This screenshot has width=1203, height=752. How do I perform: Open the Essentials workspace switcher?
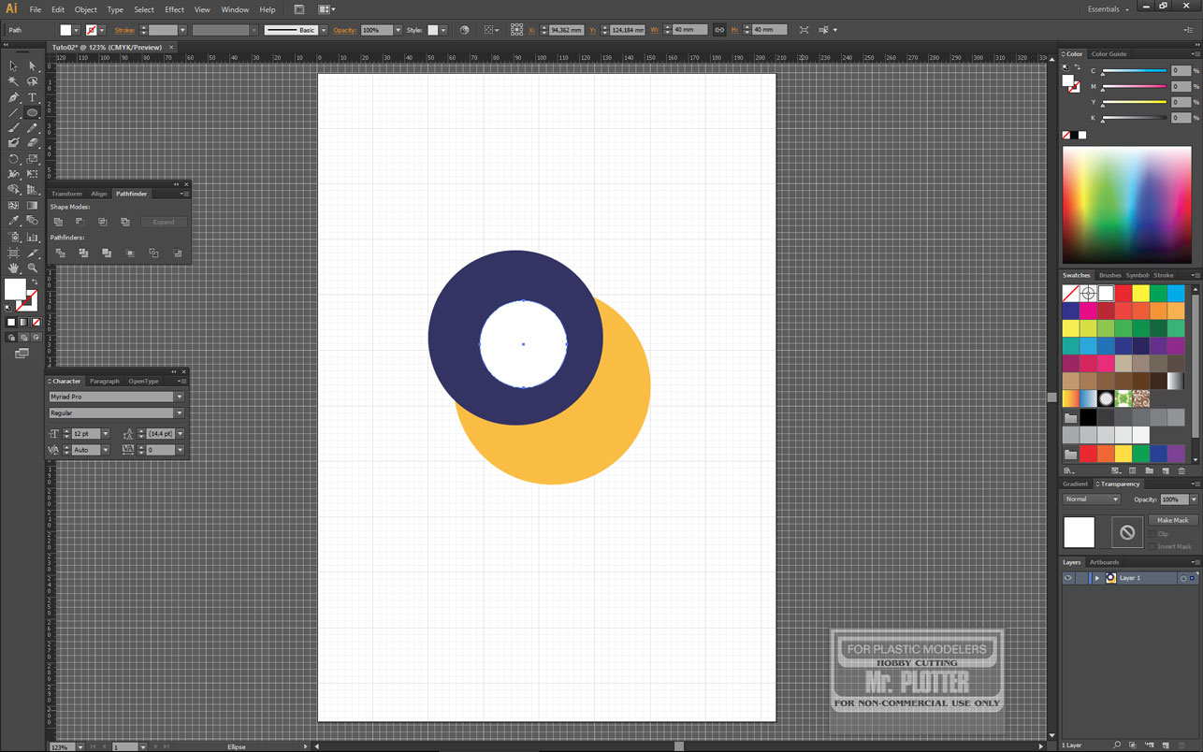click(x=1108, y=9)
